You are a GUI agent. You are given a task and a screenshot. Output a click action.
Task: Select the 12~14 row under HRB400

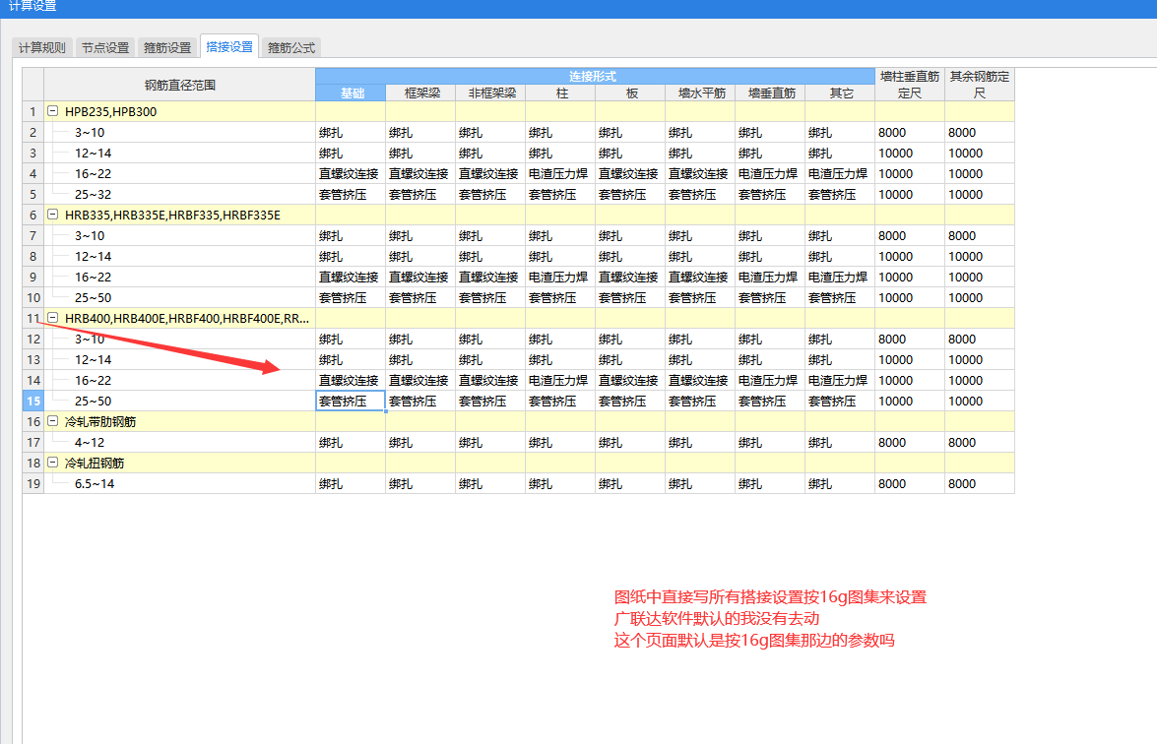point(180,360)
